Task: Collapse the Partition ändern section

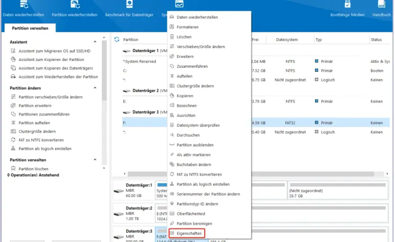Action: pos(95,88)
